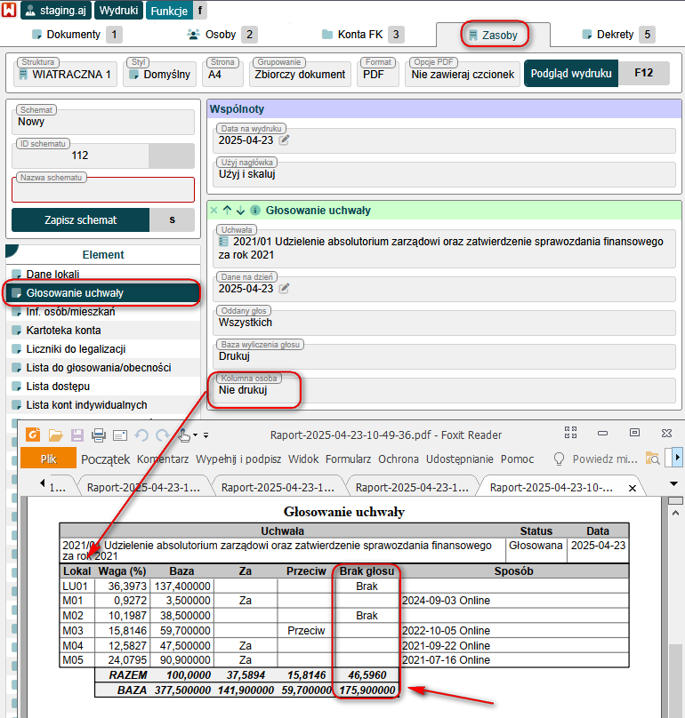This screenshot has width=685, height=718.
Task: Open the Funkcje menu
Action: [x=169, y=10]
